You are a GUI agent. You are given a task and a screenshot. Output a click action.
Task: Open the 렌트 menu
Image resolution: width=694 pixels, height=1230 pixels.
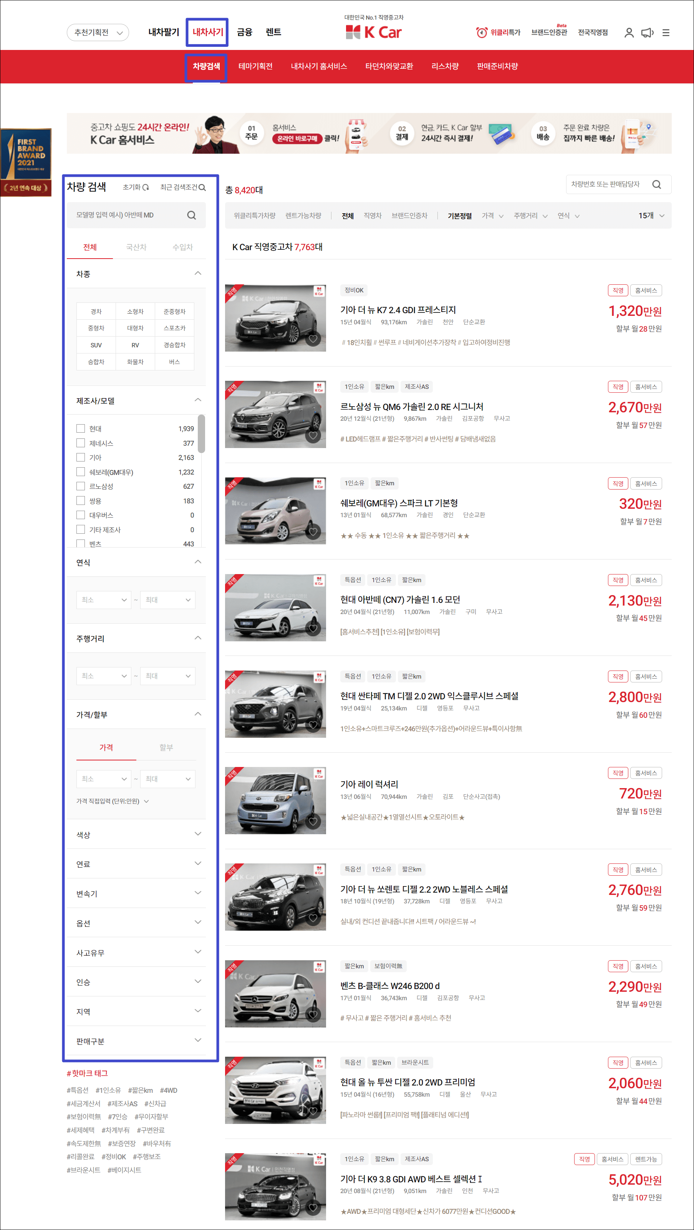[x=273, y=32]
